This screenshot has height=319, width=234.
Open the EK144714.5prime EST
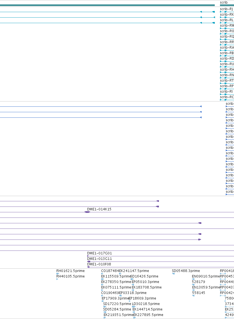(x=147, y=309)
